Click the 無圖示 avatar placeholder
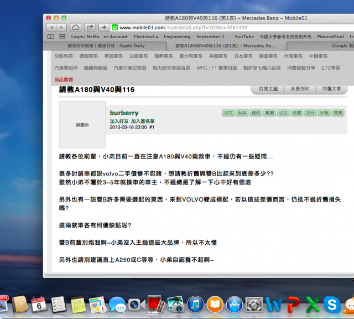Image resolution: width=354 pixels, height=319 pixels. coord(82,125)
